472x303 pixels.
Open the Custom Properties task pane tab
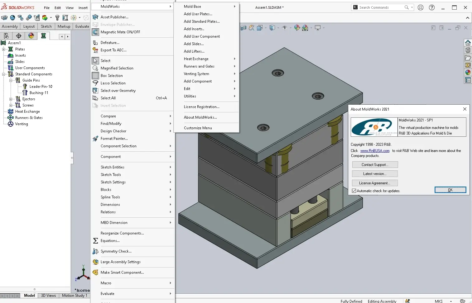[468, 80]
